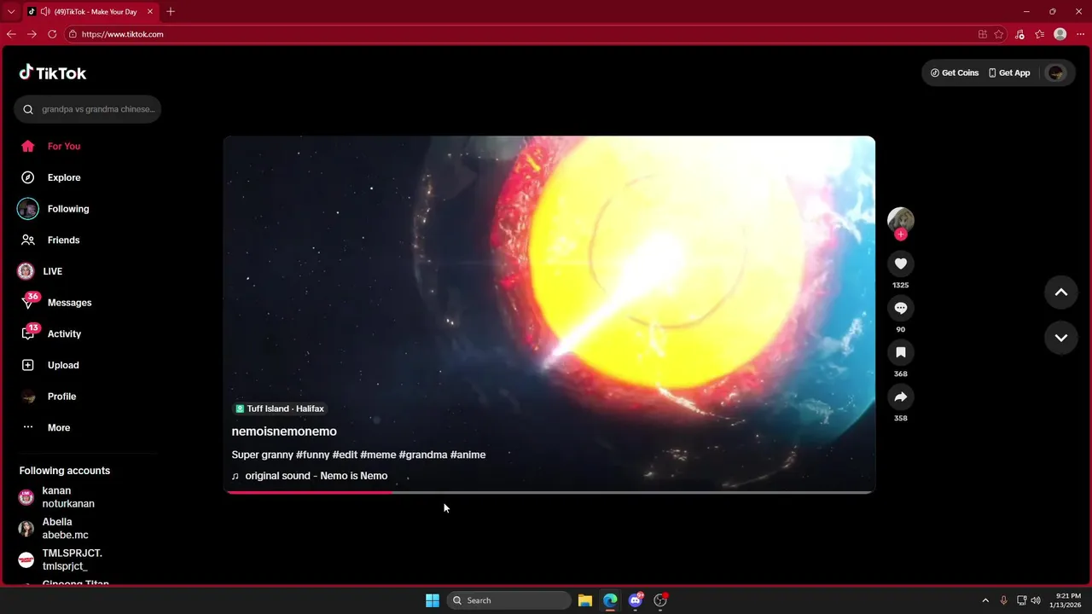Add page to favorites with star icon

pyautogui.click(x=999, y=34)
